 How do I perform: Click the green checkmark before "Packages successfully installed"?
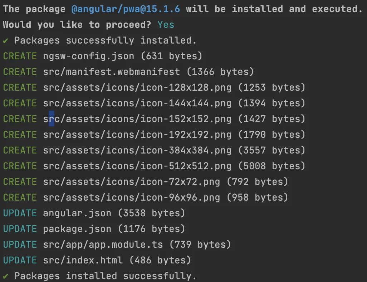pos(6,41)
